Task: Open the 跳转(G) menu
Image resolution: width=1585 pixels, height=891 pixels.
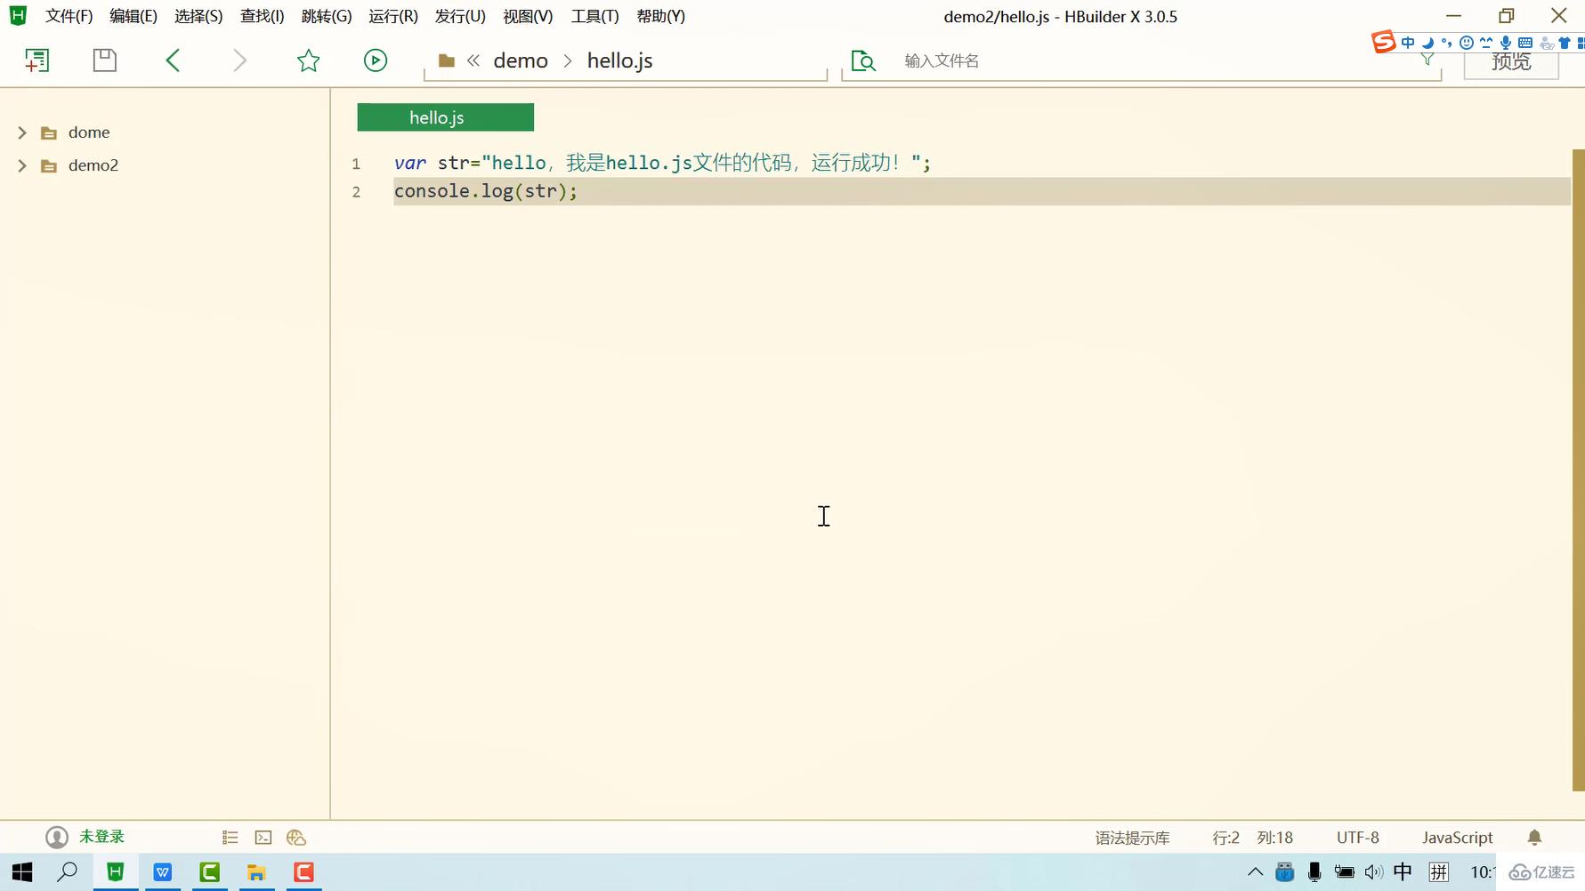Action: tap(327, 16)
